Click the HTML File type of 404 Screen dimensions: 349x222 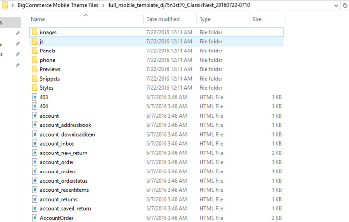click(x=211, y=106)
